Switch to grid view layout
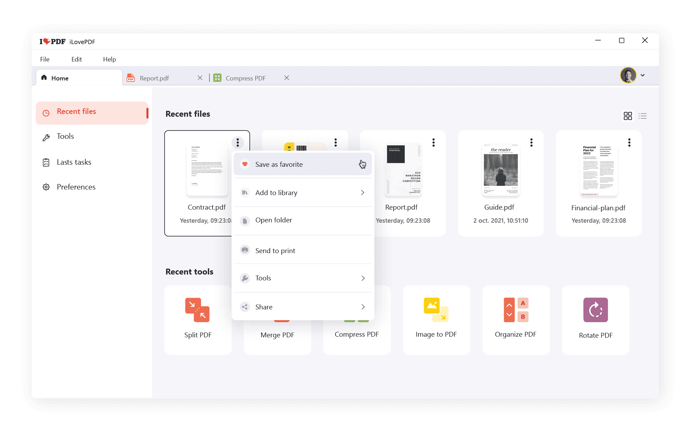690x433 pixels. point(628,116)
